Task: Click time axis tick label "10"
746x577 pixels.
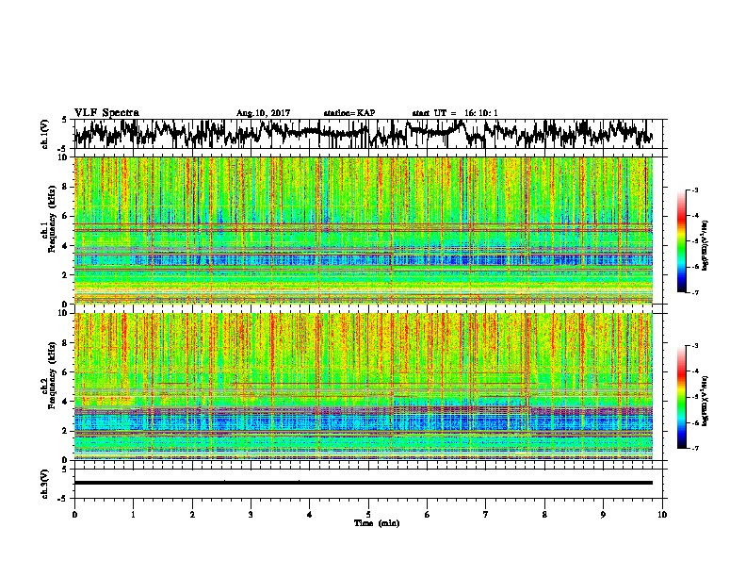Action: (662, 515)
